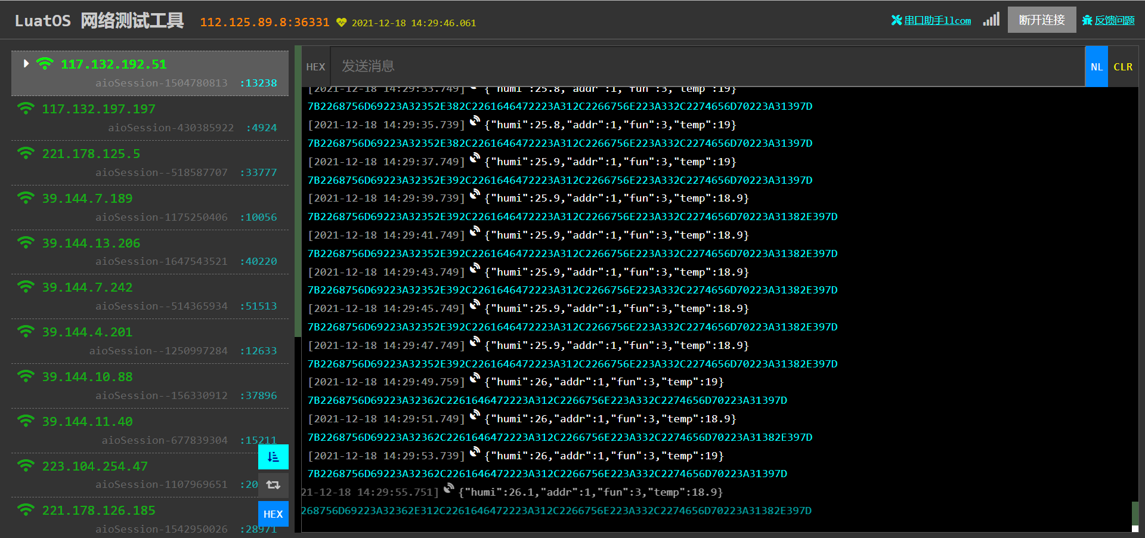Click the LuatOS 网络测试工具 title
1145x538 pixels.
99,21
